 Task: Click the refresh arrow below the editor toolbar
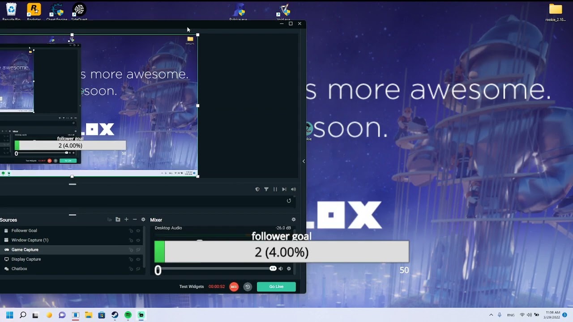tap(289, 201)
